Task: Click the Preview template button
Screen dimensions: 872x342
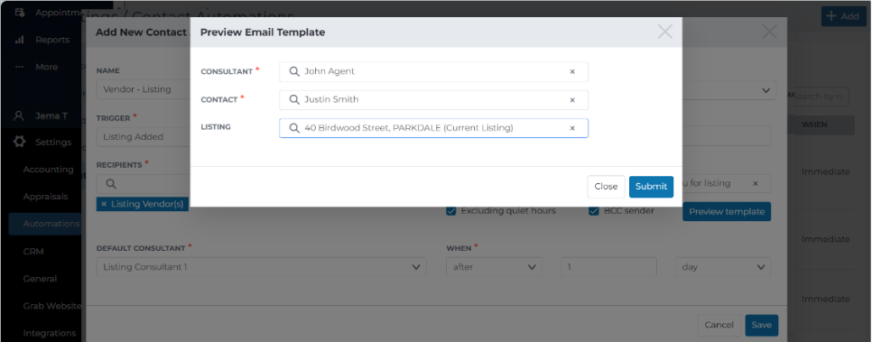Action: pos(727,211)
